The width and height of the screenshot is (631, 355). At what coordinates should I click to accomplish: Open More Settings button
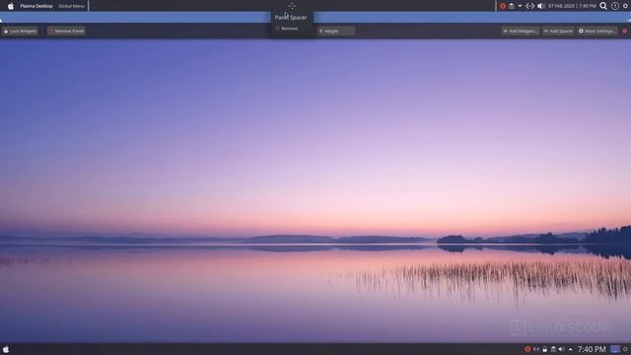coord(597,31)
